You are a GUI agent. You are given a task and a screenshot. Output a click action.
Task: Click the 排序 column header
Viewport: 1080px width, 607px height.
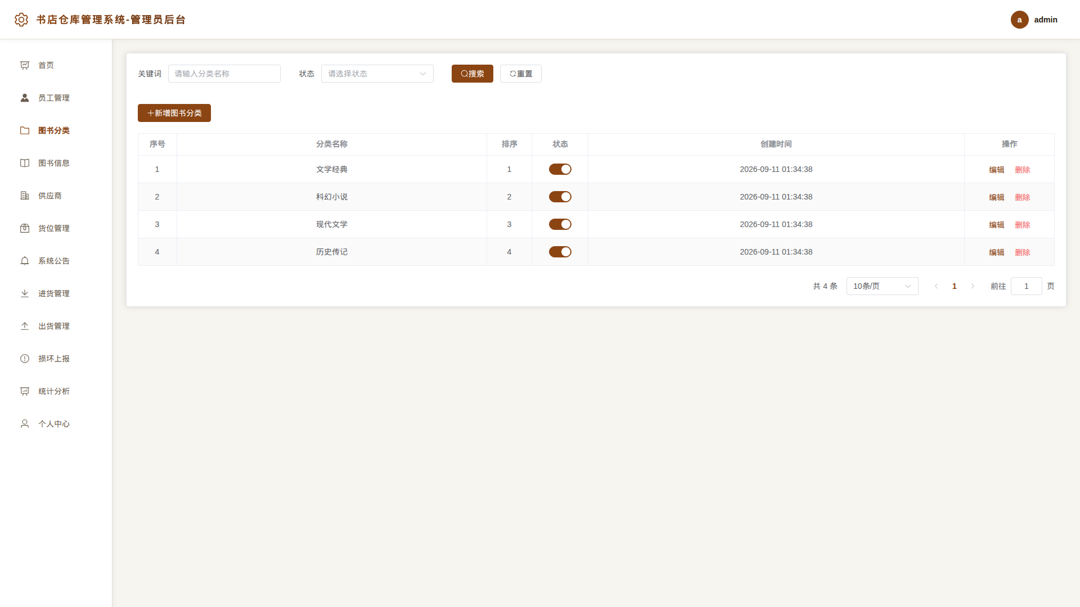coord(510,144)
